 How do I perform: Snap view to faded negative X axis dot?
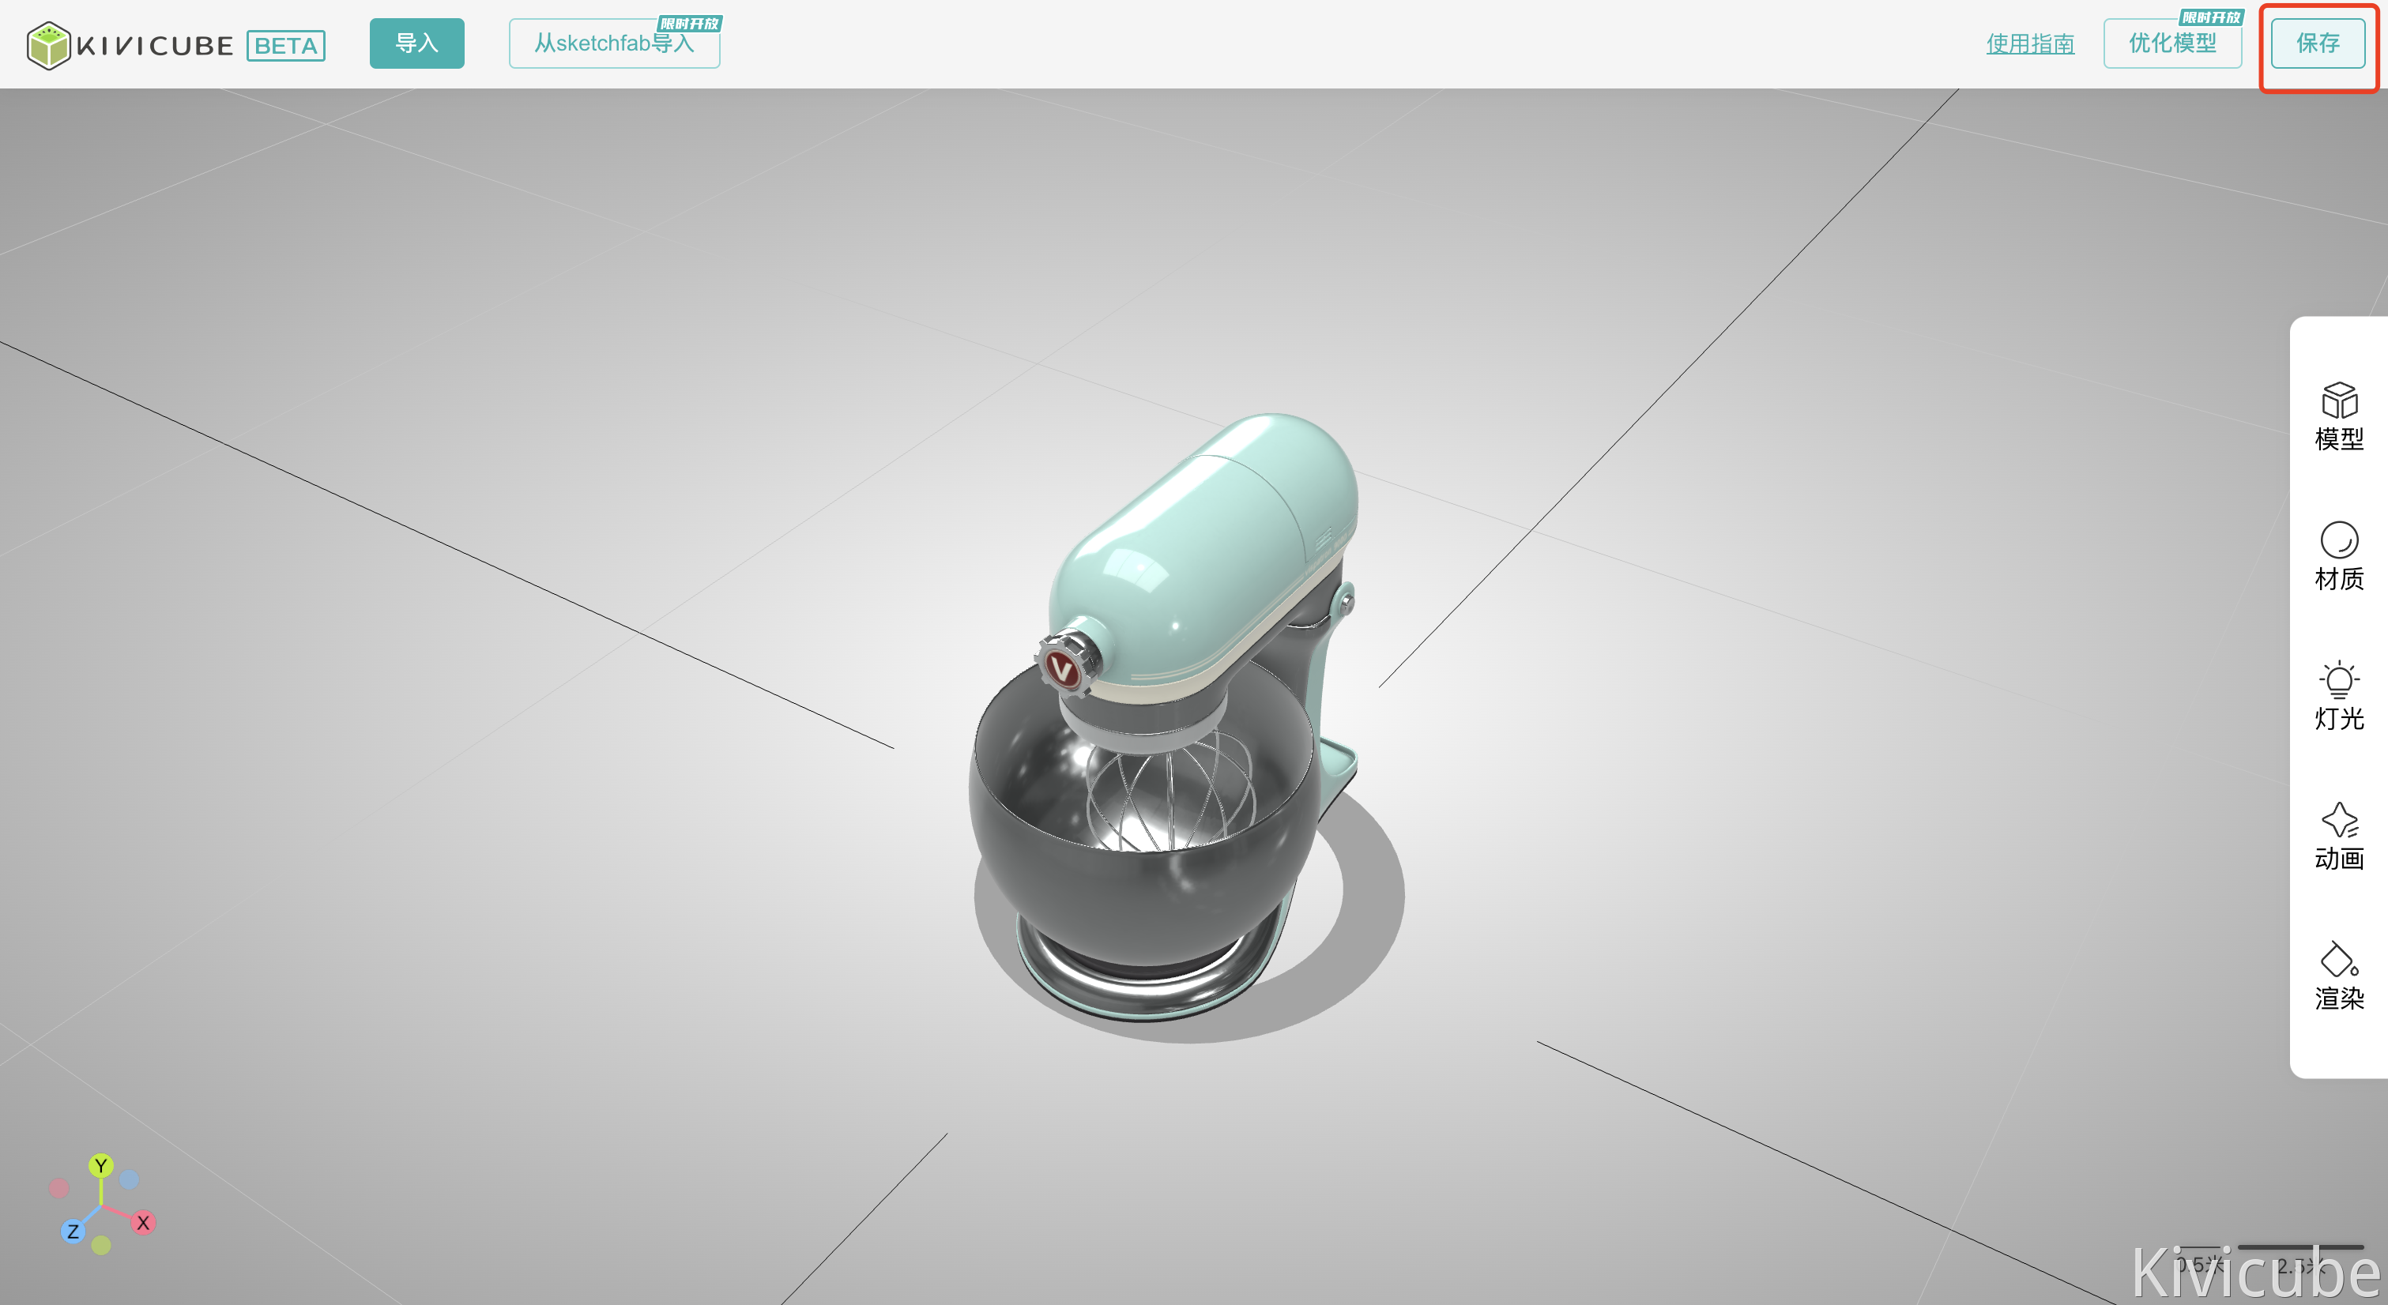coord(59,1187)
